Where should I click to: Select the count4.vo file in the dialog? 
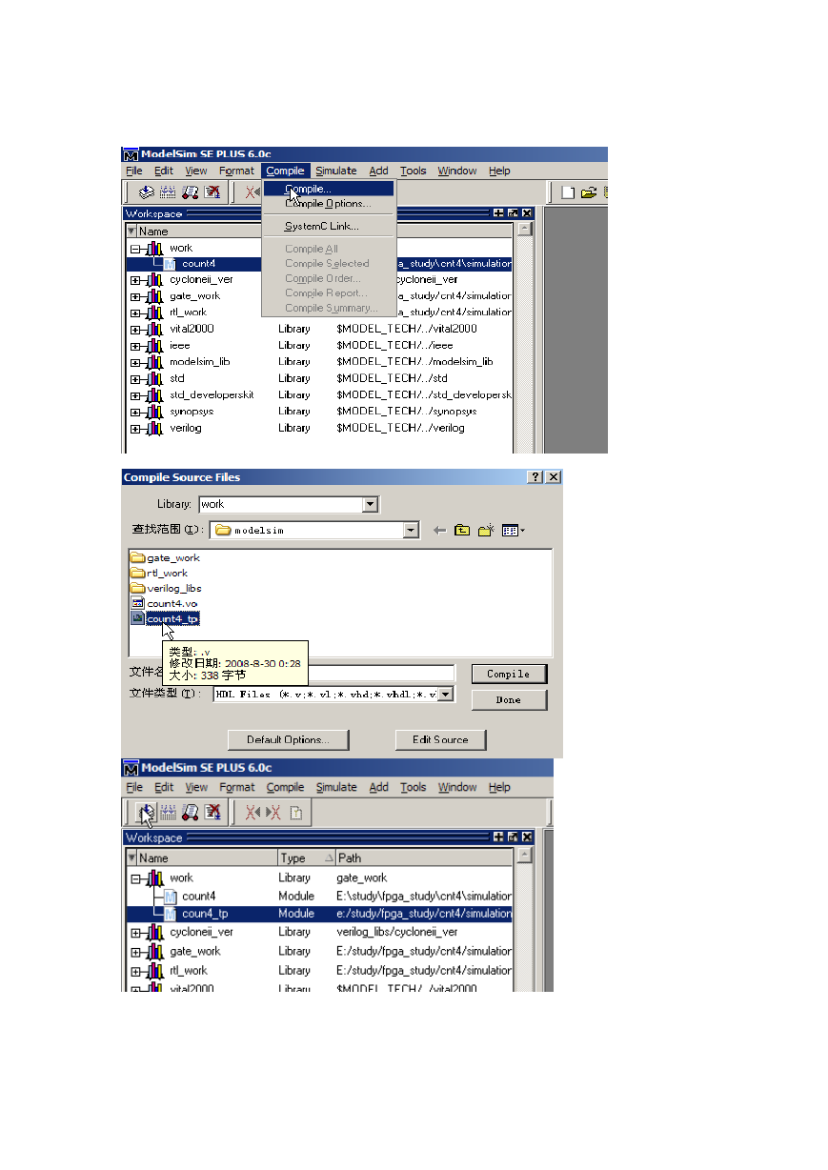click(x=164, y=603)
